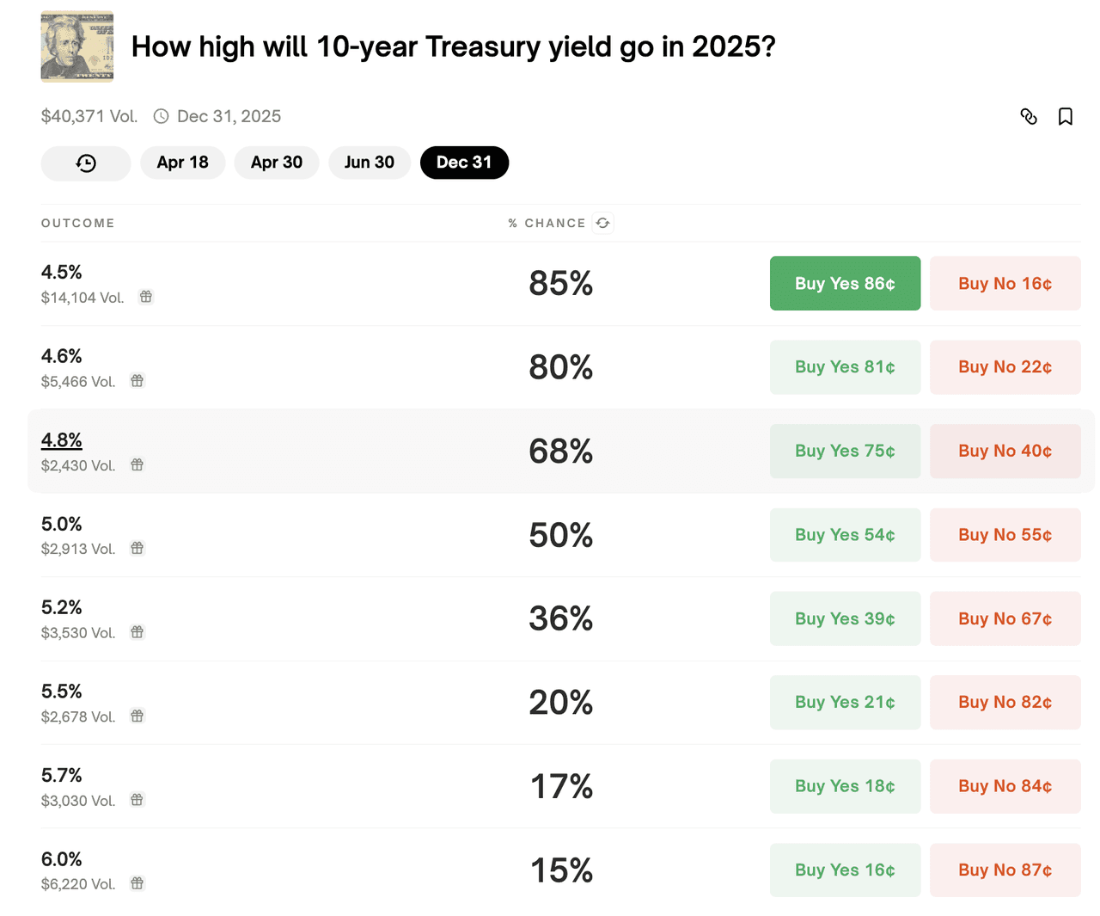Click Buy Yes 21¢ for 5.5%
The height and width of the screenshot is (916, 1100).
(845, 702)
